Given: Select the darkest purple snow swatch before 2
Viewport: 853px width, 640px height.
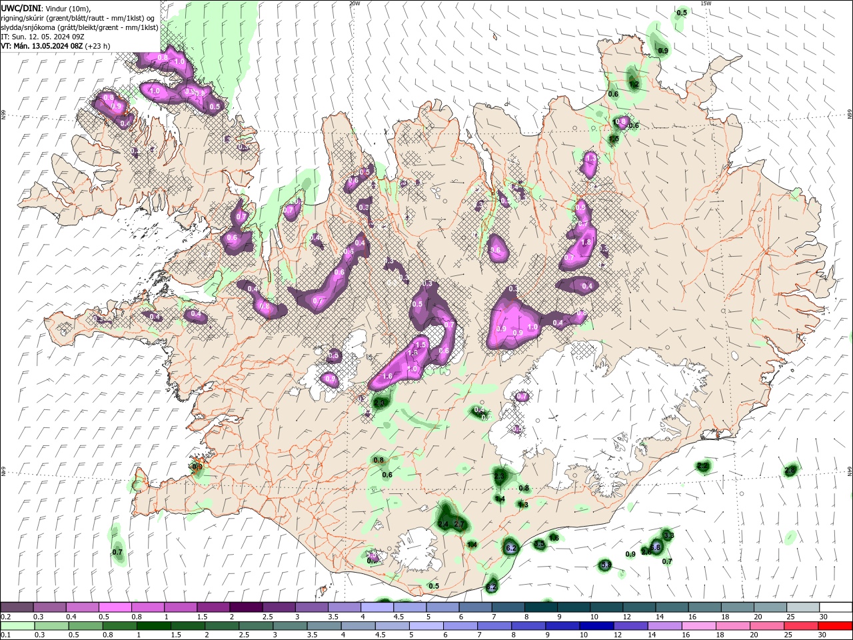Looking at the screenshot, I should 246,607.
